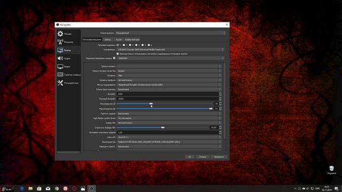Open the Advanced settings tools icon
The image size is (342, 192).
60,83
